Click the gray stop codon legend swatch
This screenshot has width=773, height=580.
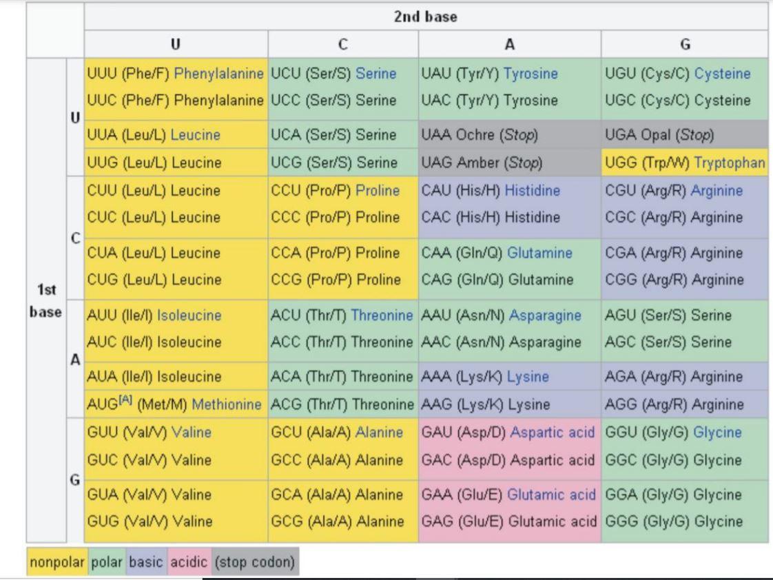[x=255, y=562]
